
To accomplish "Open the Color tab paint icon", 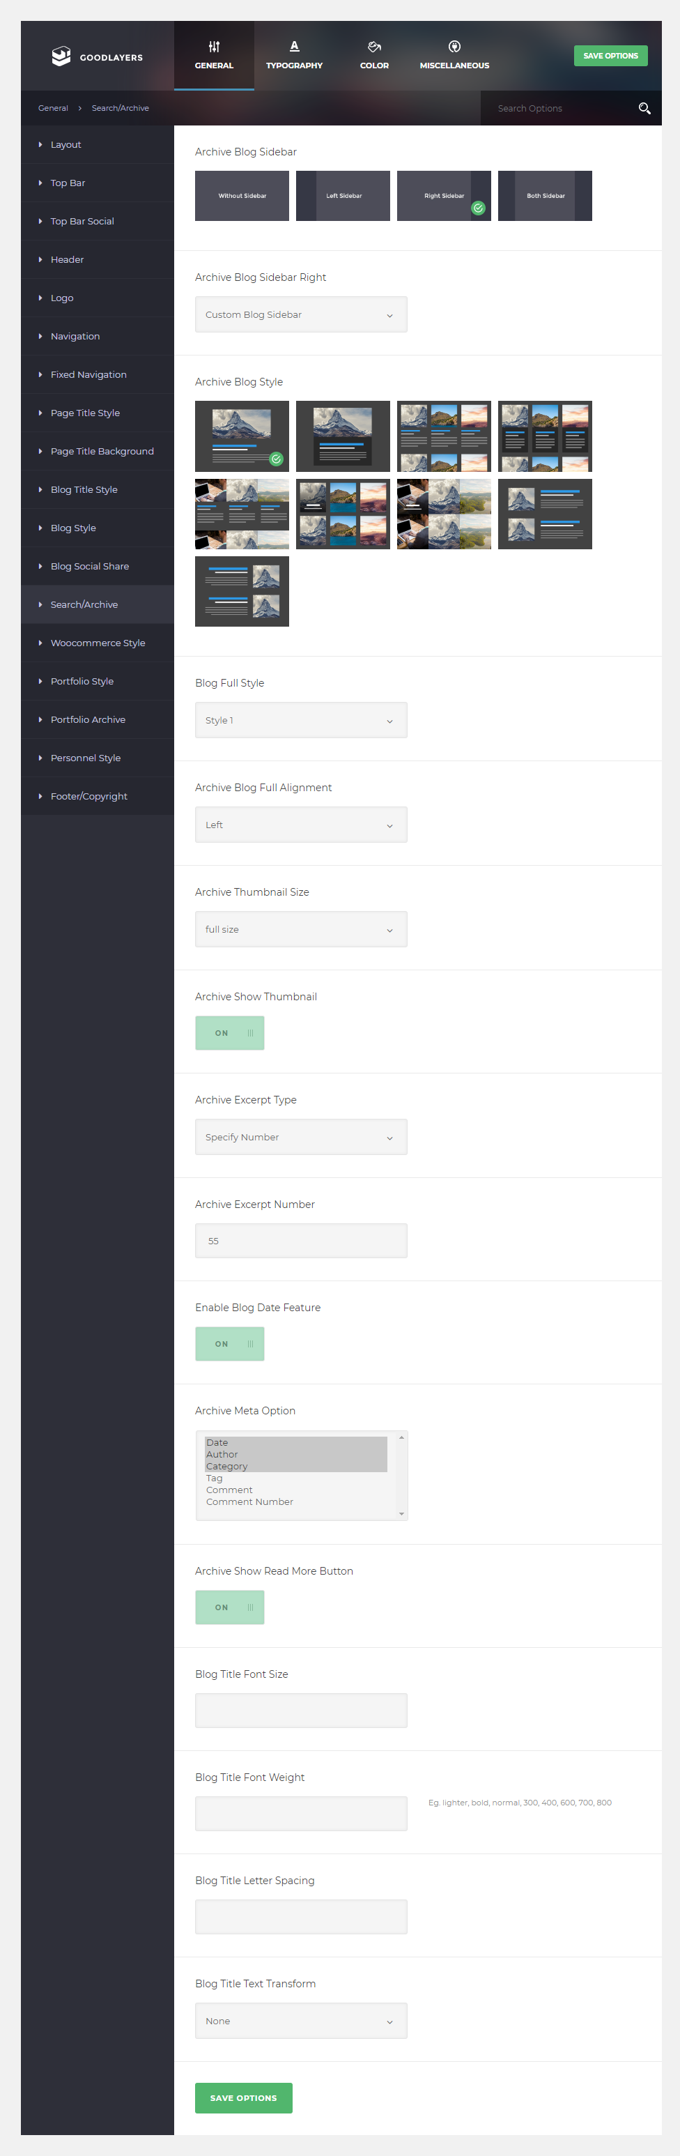I will point(374,47).
